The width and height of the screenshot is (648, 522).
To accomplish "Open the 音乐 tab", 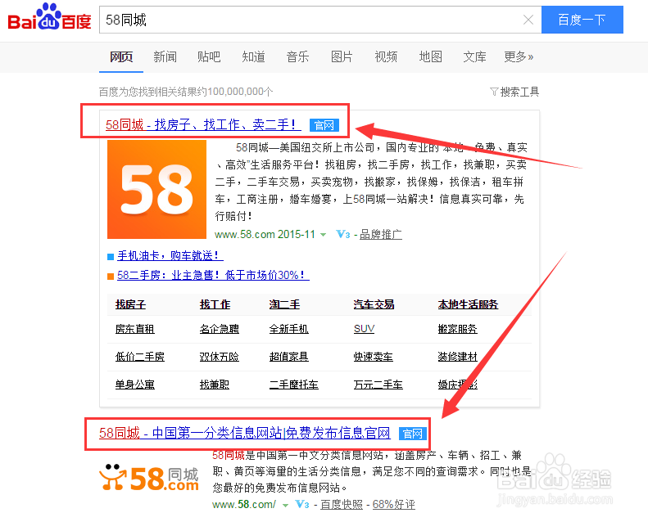I will point(297,56).
